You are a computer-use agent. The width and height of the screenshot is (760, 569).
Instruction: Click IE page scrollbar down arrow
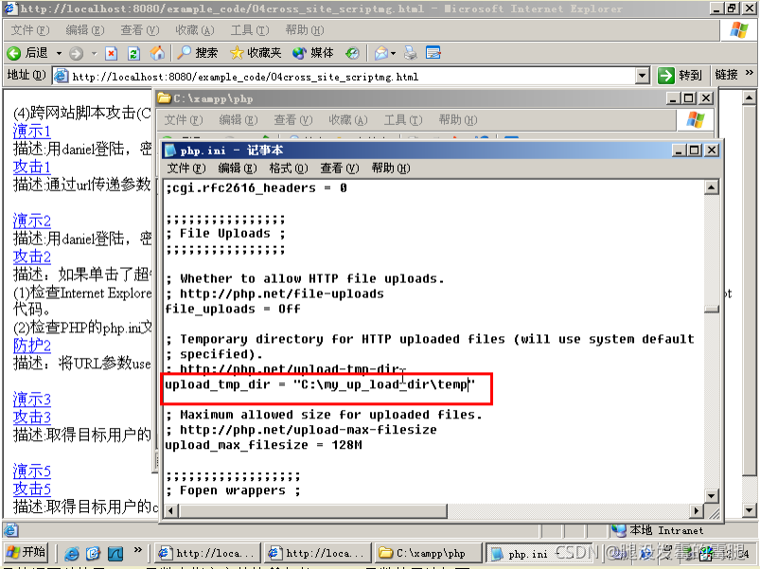749,510
